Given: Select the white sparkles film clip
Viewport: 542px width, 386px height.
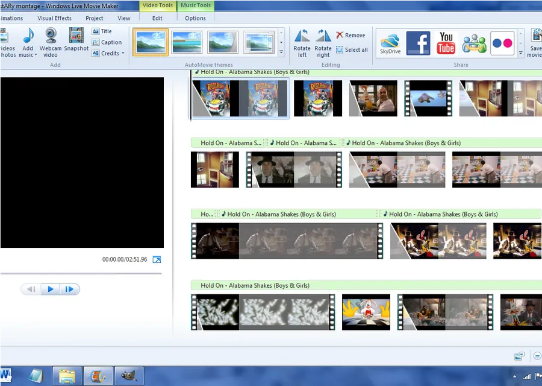Looking at the screenshot, I should click(x=263, y=312).
